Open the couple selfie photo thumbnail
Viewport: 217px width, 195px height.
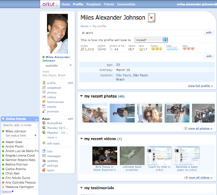[x=150, y=113]
